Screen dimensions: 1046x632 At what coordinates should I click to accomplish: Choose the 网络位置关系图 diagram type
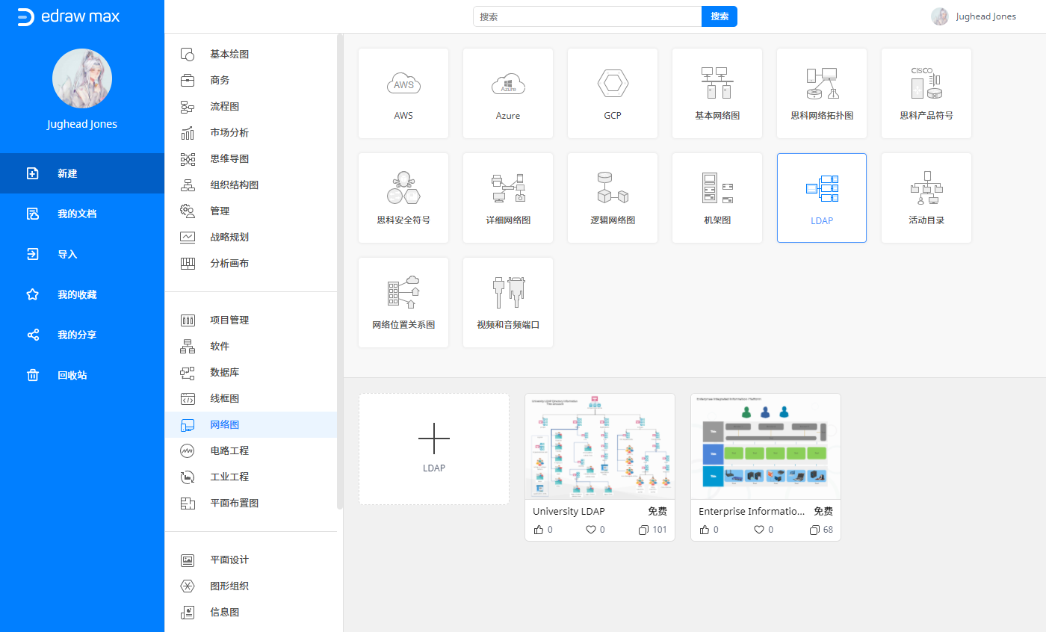403,303
